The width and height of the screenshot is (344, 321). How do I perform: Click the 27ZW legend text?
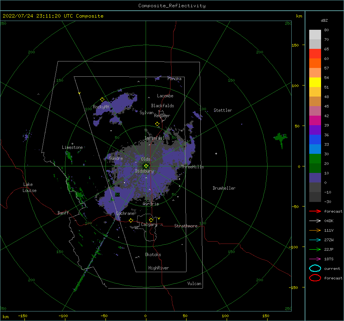(x=329, y=240)
